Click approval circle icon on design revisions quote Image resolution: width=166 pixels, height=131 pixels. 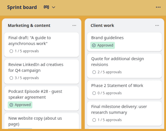[x=94, y=72]
